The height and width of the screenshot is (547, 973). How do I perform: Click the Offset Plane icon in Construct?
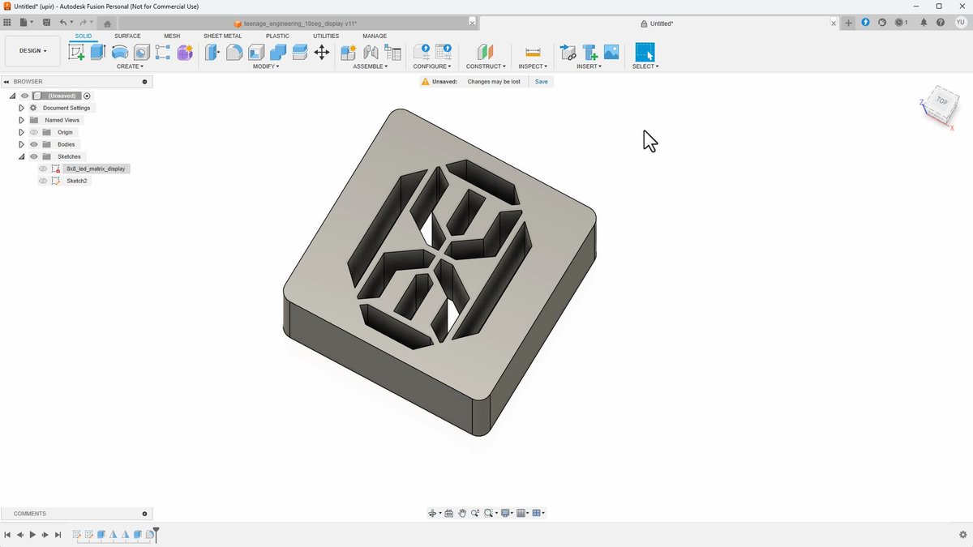coord(485,53)
